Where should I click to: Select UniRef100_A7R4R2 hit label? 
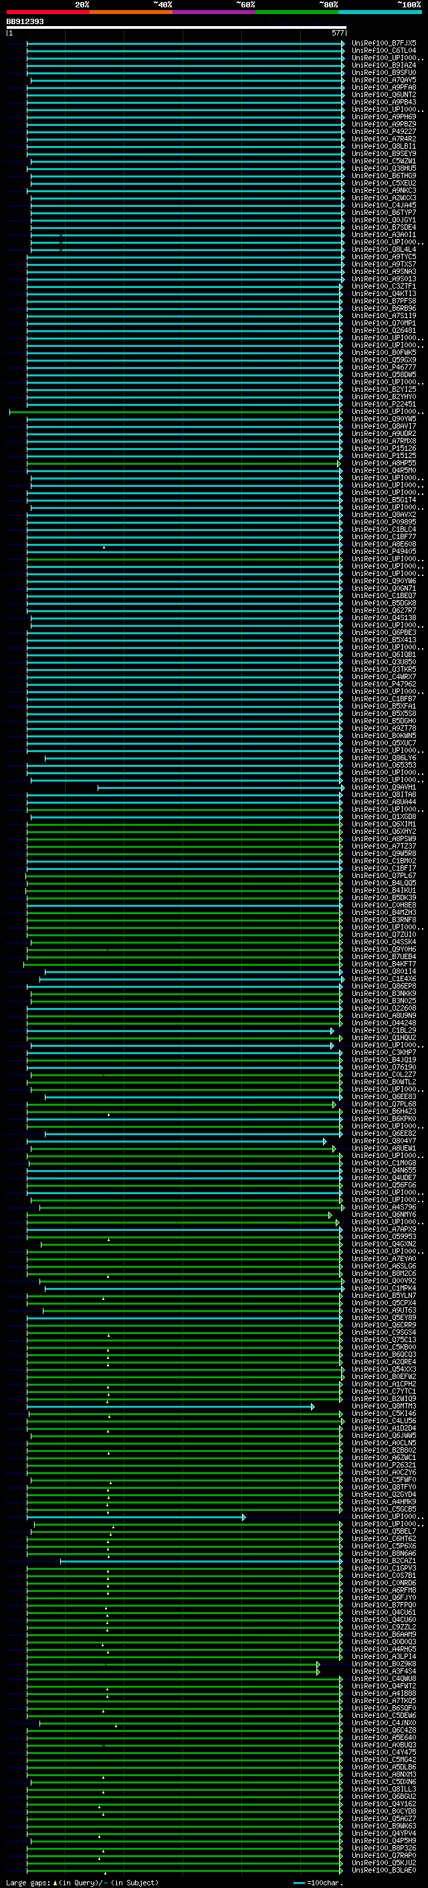[384, 139]
